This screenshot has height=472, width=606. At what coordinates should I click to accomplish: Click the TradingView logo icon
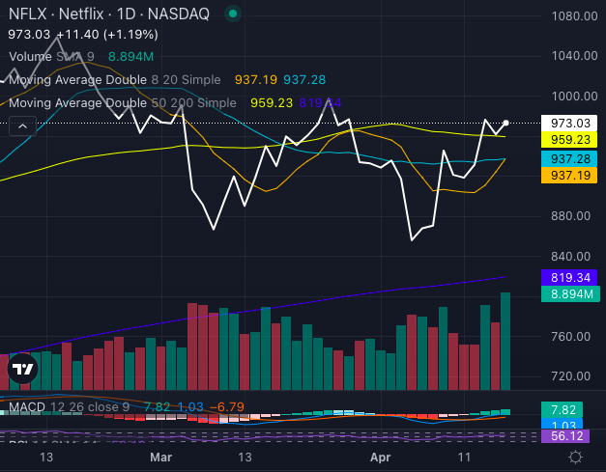[22, 368]
